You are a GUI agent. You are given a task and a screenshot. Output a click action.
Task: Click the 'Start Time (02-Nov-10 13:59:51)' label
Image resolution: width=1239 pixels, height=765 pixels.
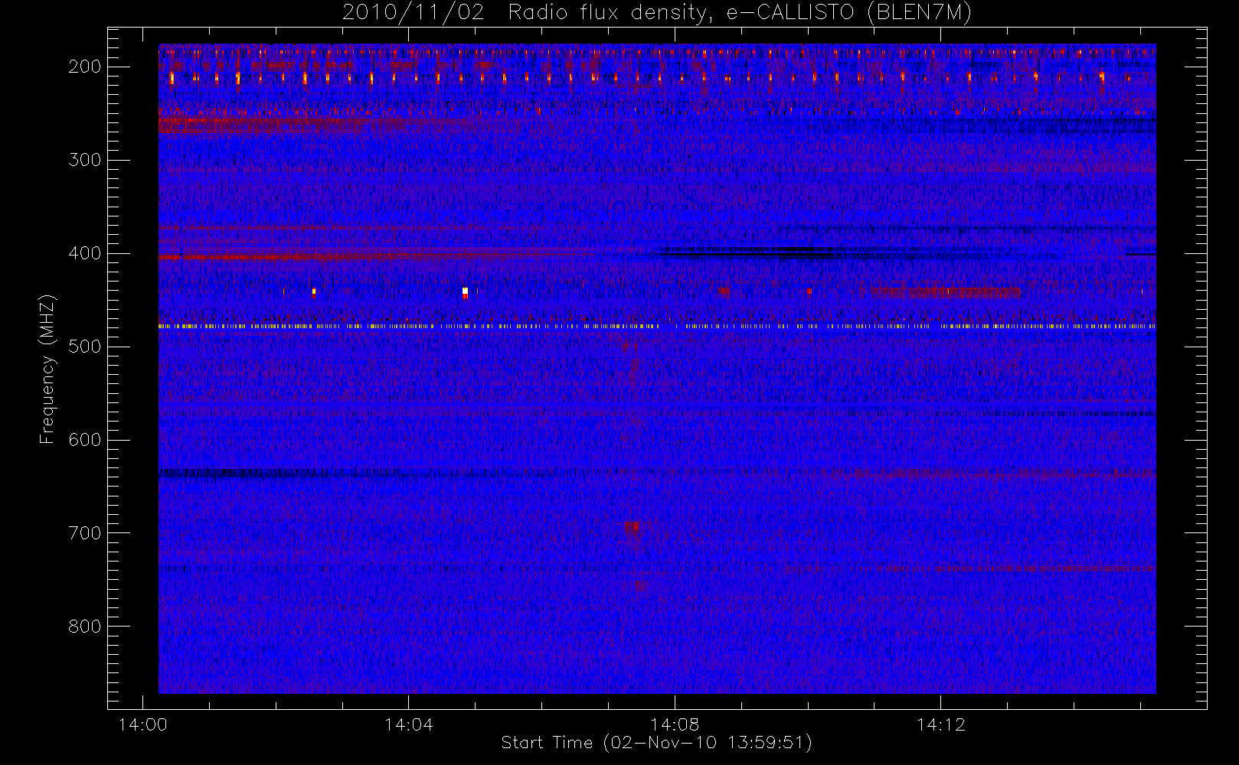point(656,743)
